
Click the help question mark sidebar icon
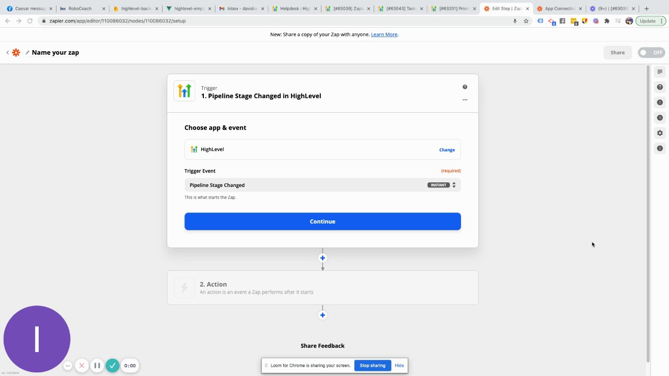(x=660, y=87)
